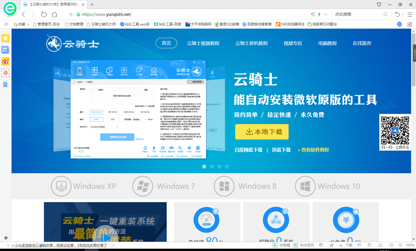
Task: Select ZIP-FAT32 mode
Action: (113, 112)
